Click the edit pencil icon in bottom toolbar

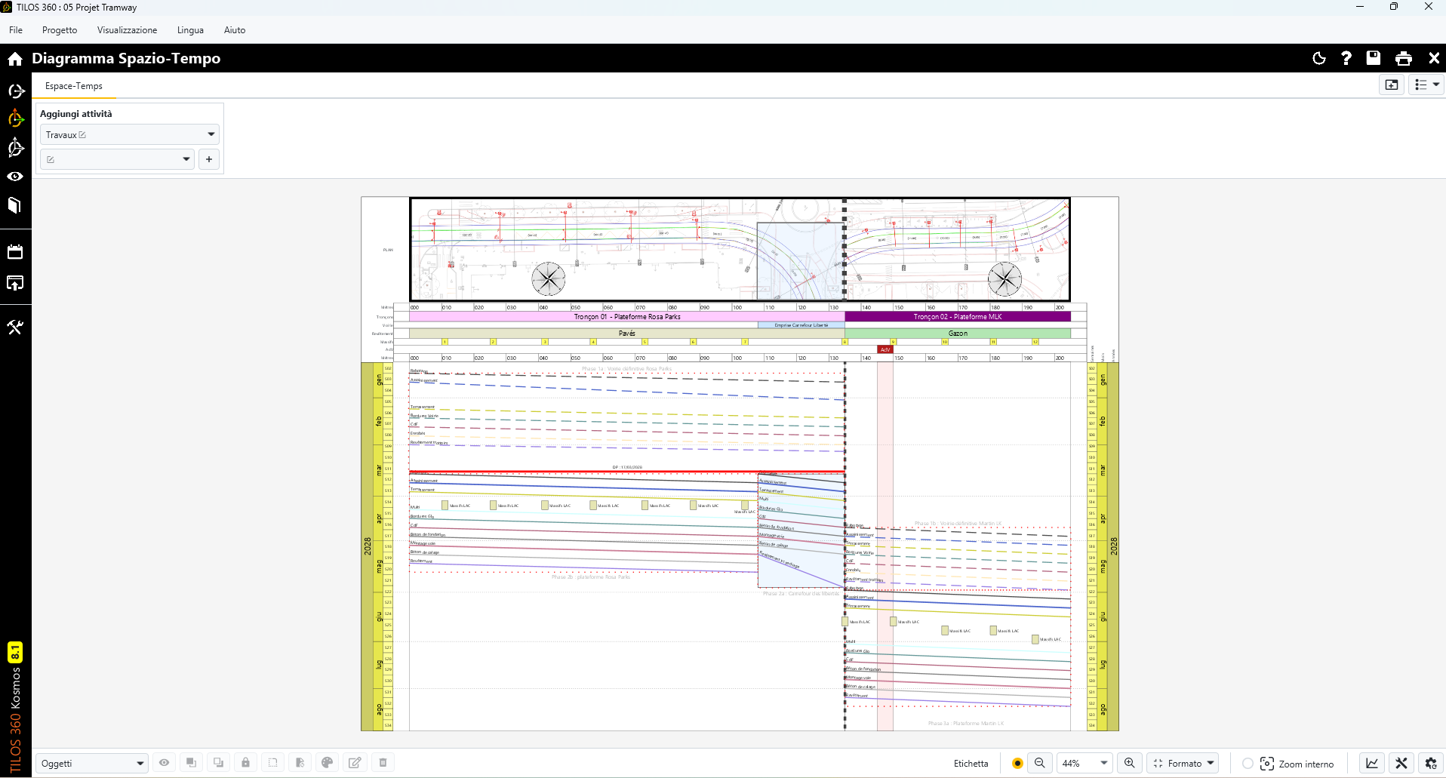[355, 763]
